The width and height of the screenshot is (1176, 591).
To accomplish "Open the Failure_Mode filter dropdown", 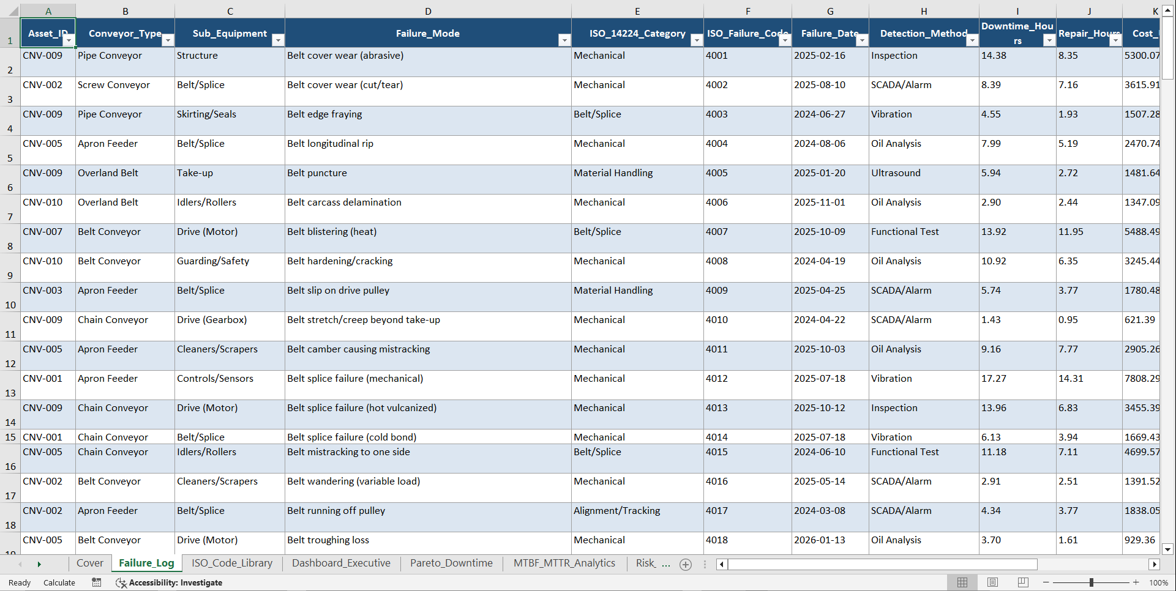I will click(x=564, y=40).
